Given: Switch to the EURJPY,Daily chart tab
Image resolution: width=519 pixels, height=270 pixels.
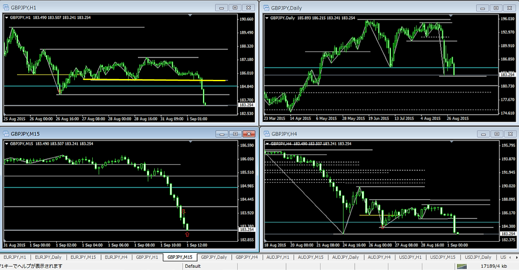Looking at the screenshot, I should click(48, 257).
